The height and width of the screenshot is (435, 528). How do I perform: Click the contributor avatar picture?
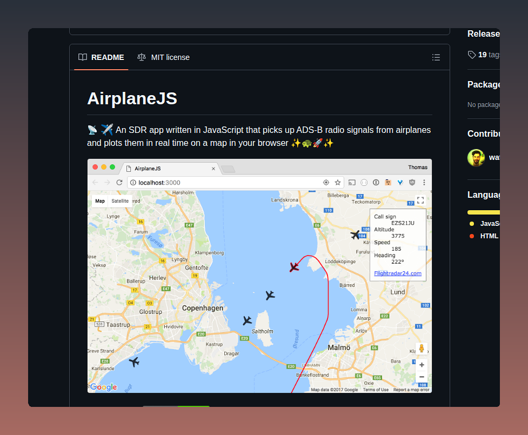476,158
